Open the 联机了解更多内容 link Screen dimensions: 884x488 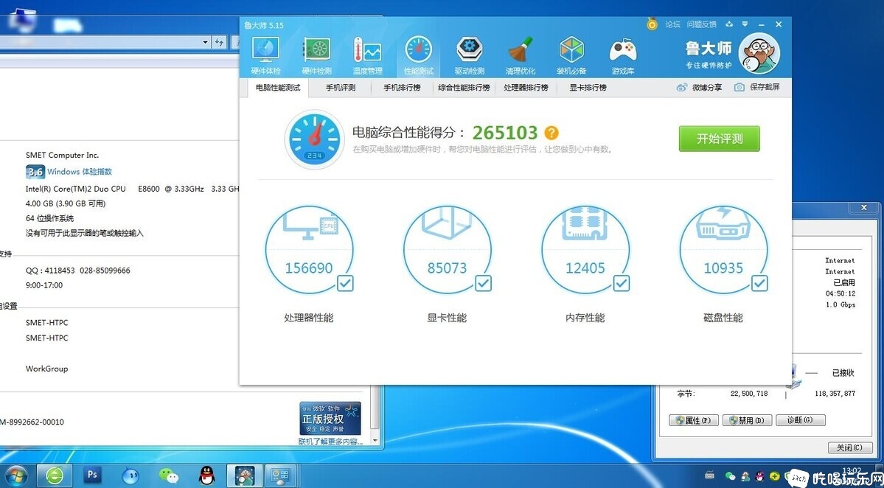click(x=331, y=442)
